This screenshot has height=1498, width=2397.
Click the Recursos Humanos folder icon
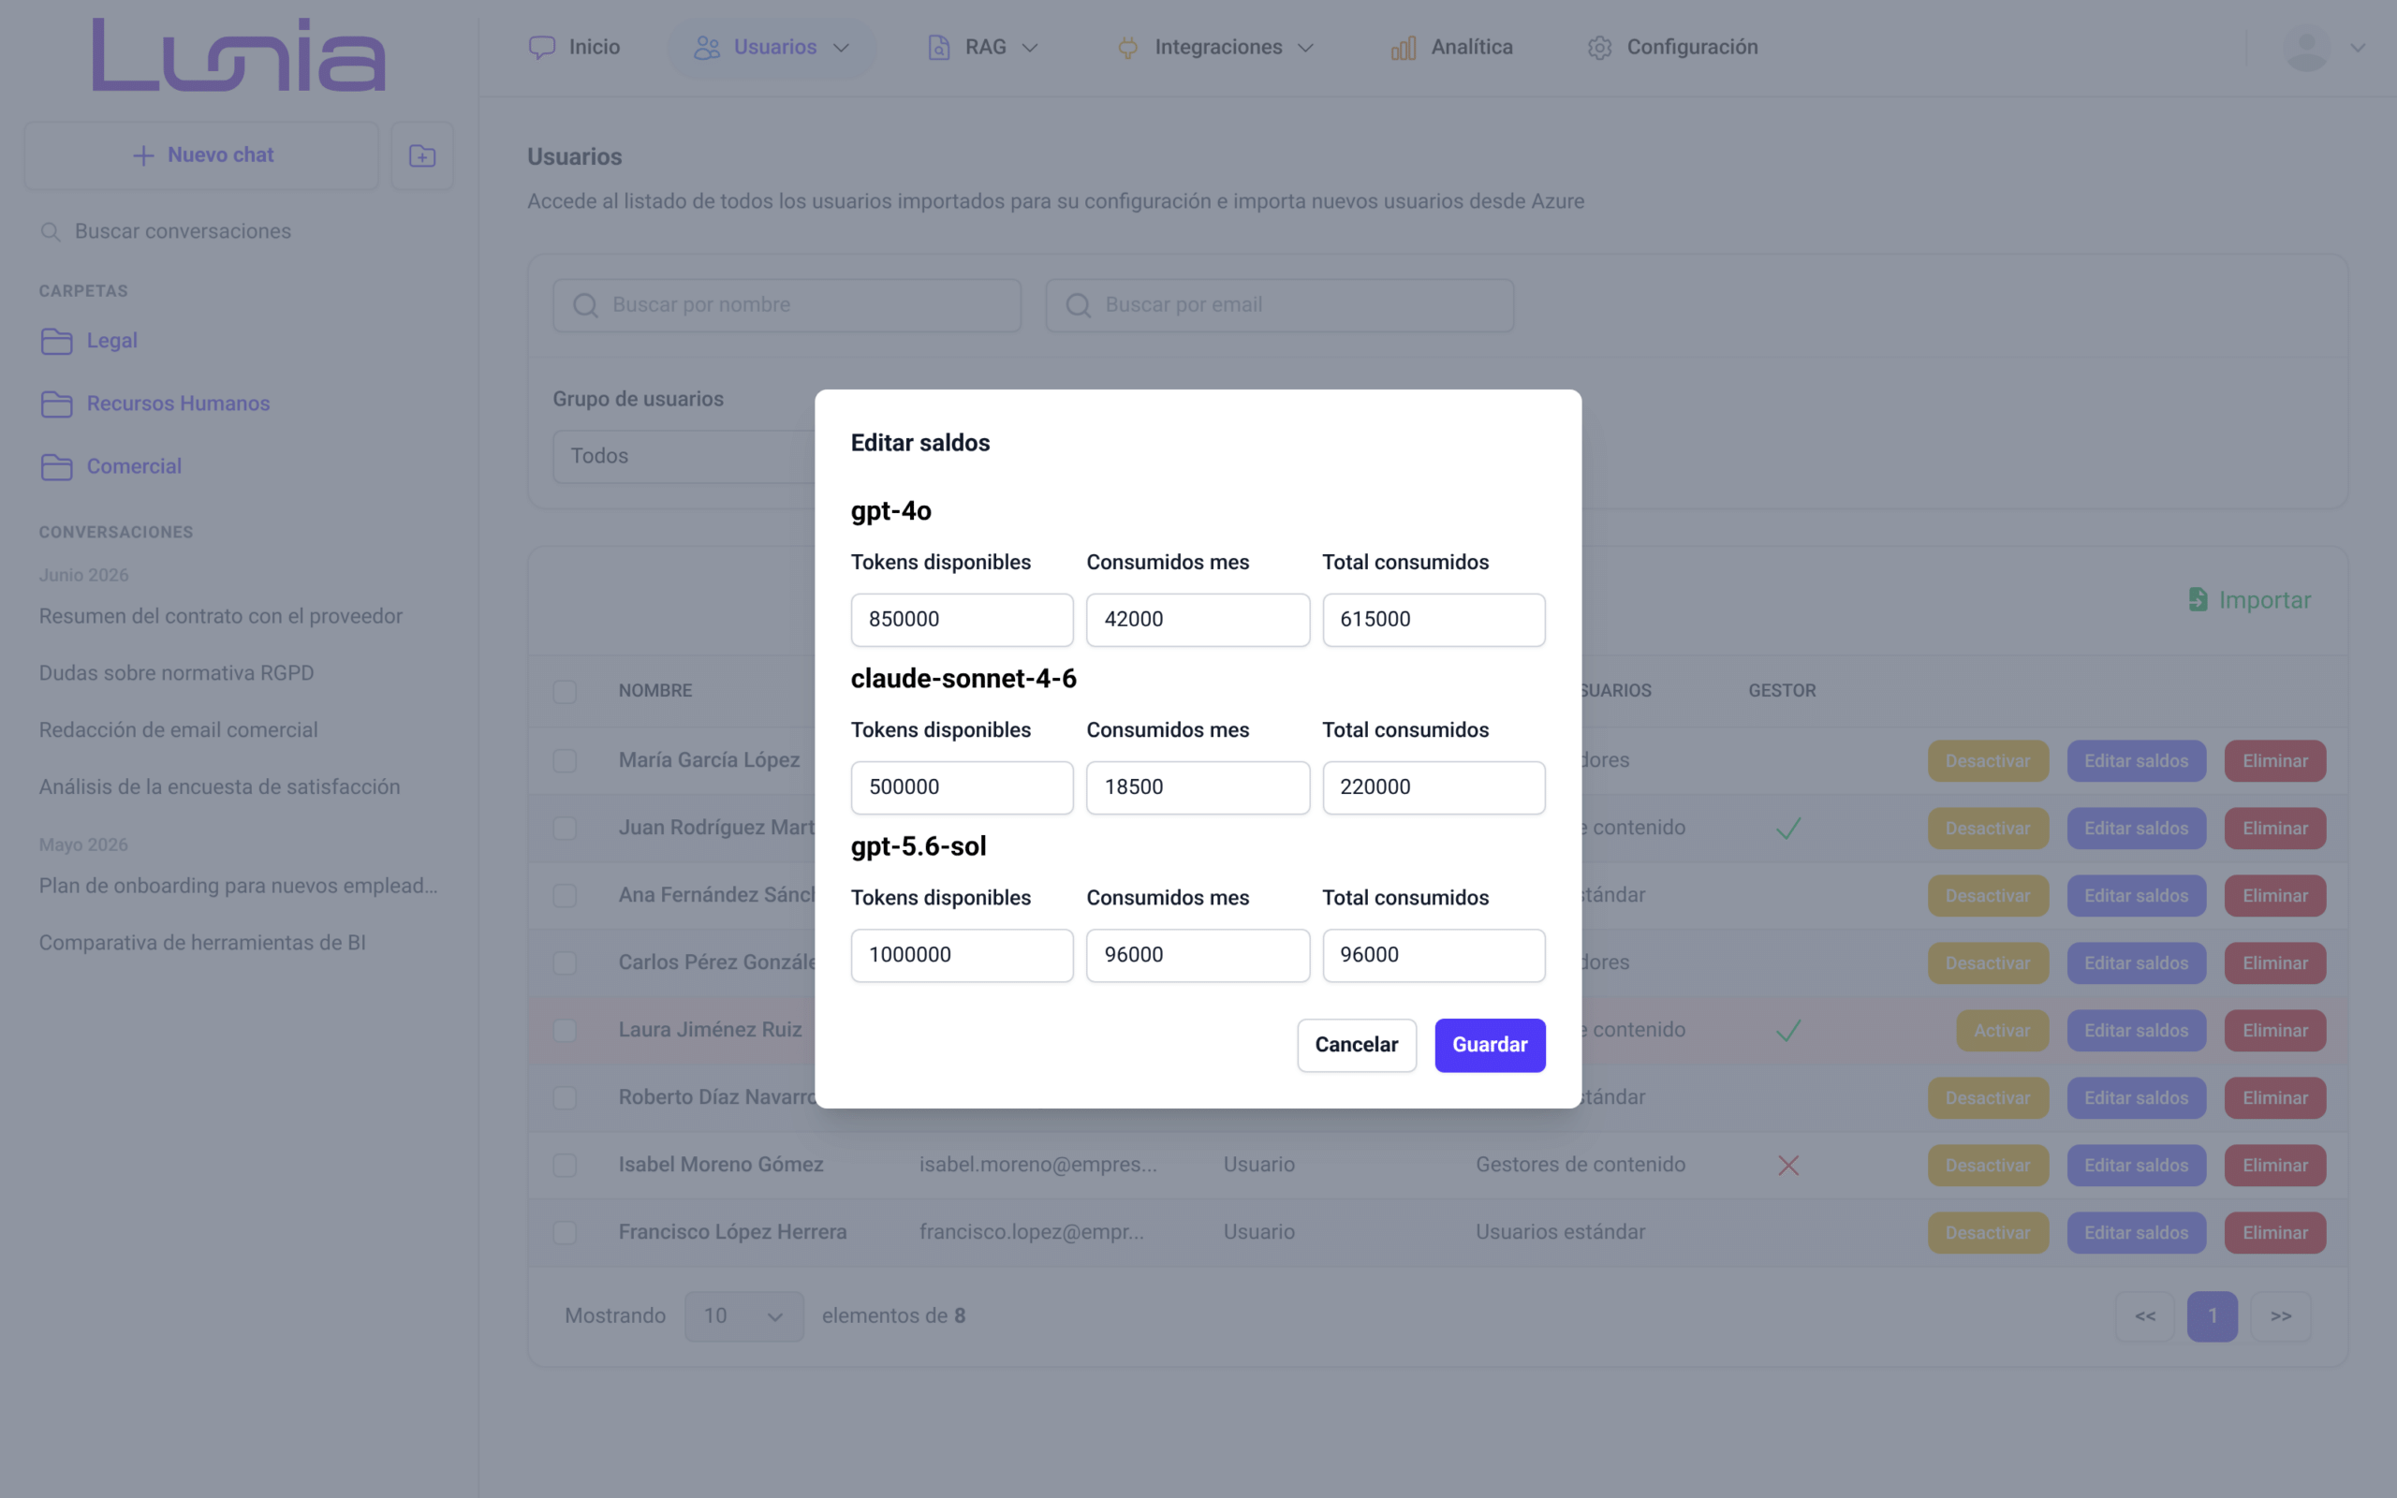56,404
